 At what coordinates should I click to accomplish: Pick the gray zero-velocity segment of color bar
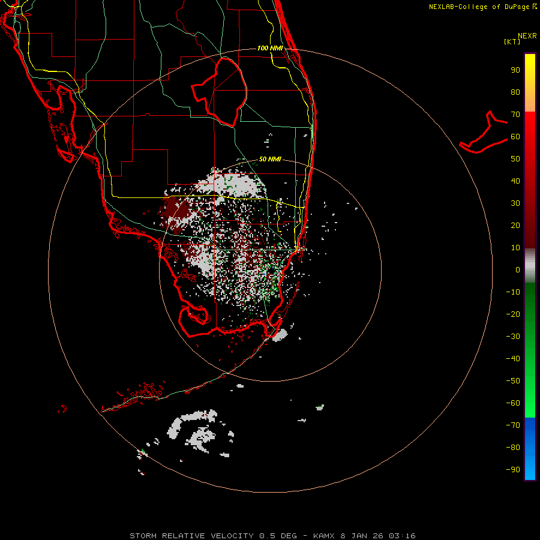point(530,266)
